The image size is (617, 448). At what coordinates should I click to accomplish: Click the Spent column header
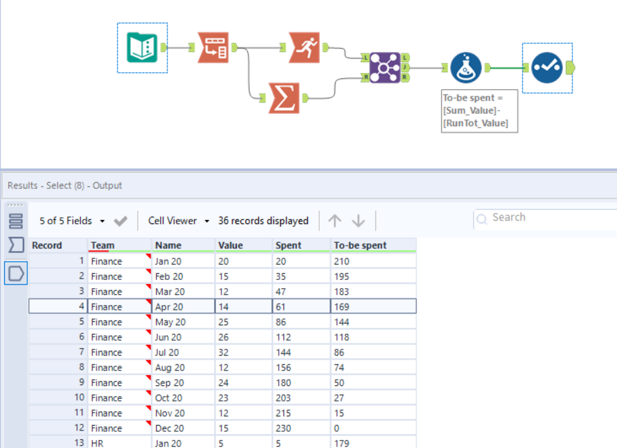coord(302,245)
